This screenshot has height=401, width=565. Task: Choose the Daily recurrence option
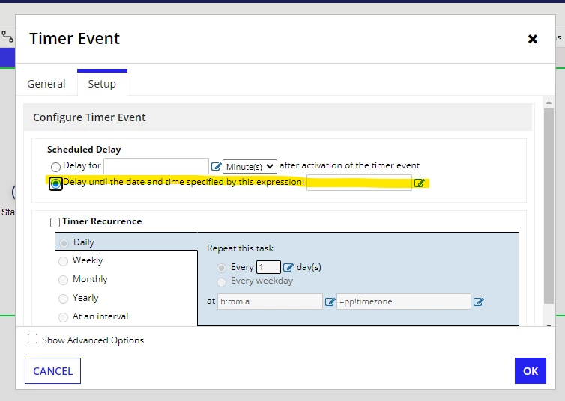(x=64, y=243)
